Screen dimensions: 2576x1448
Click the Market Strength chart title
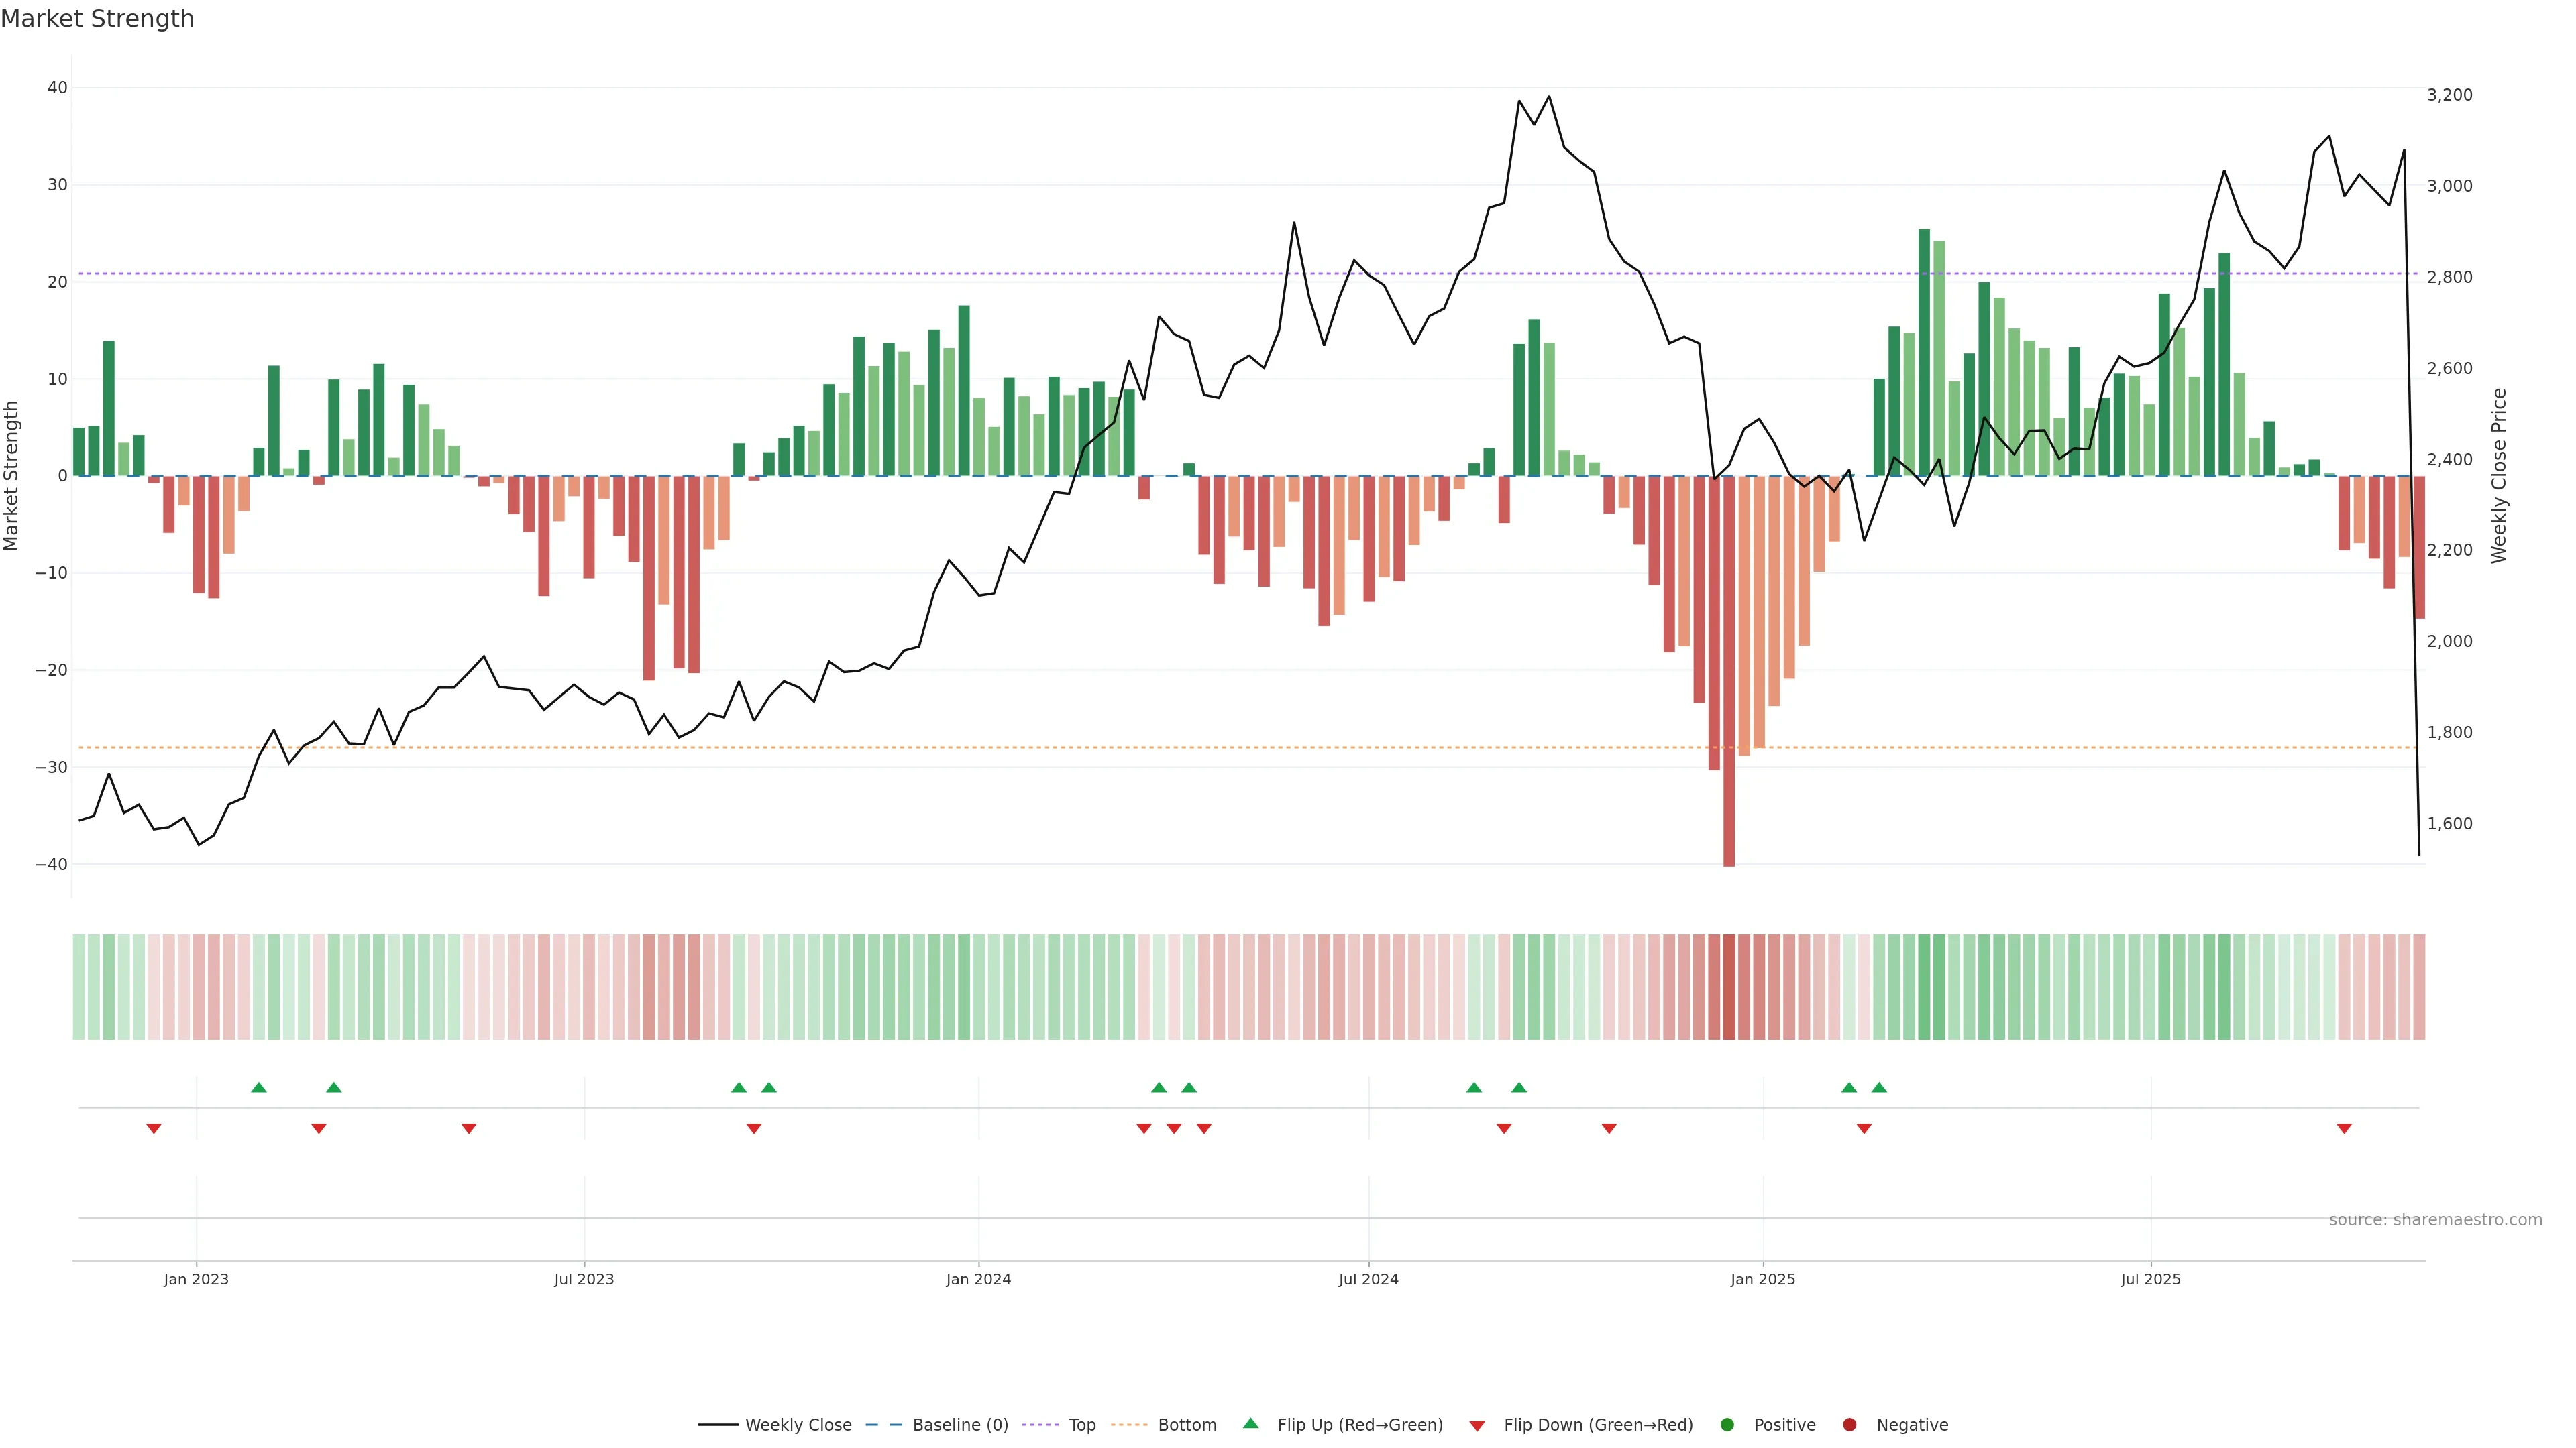pyautogui.click(x=97, y=19)
